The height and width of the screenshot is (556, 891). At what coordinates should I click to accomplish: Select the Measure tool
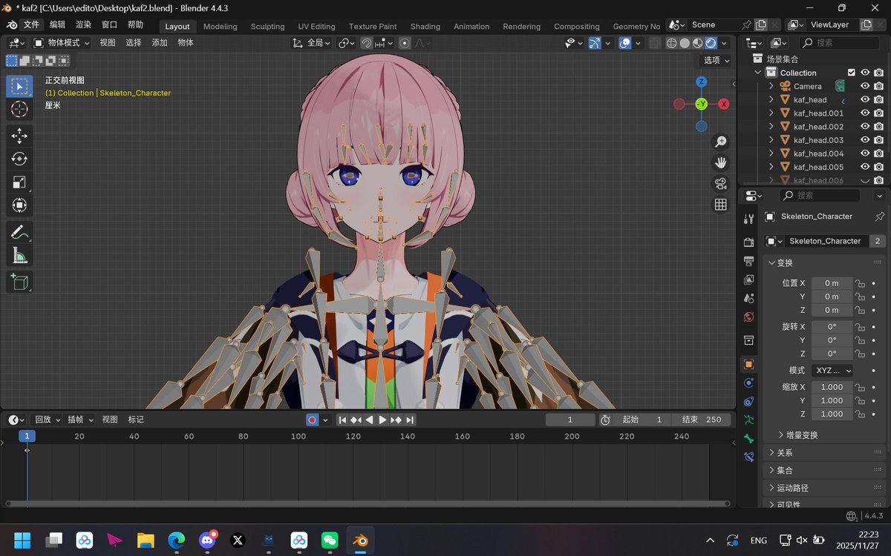(19, 256)
